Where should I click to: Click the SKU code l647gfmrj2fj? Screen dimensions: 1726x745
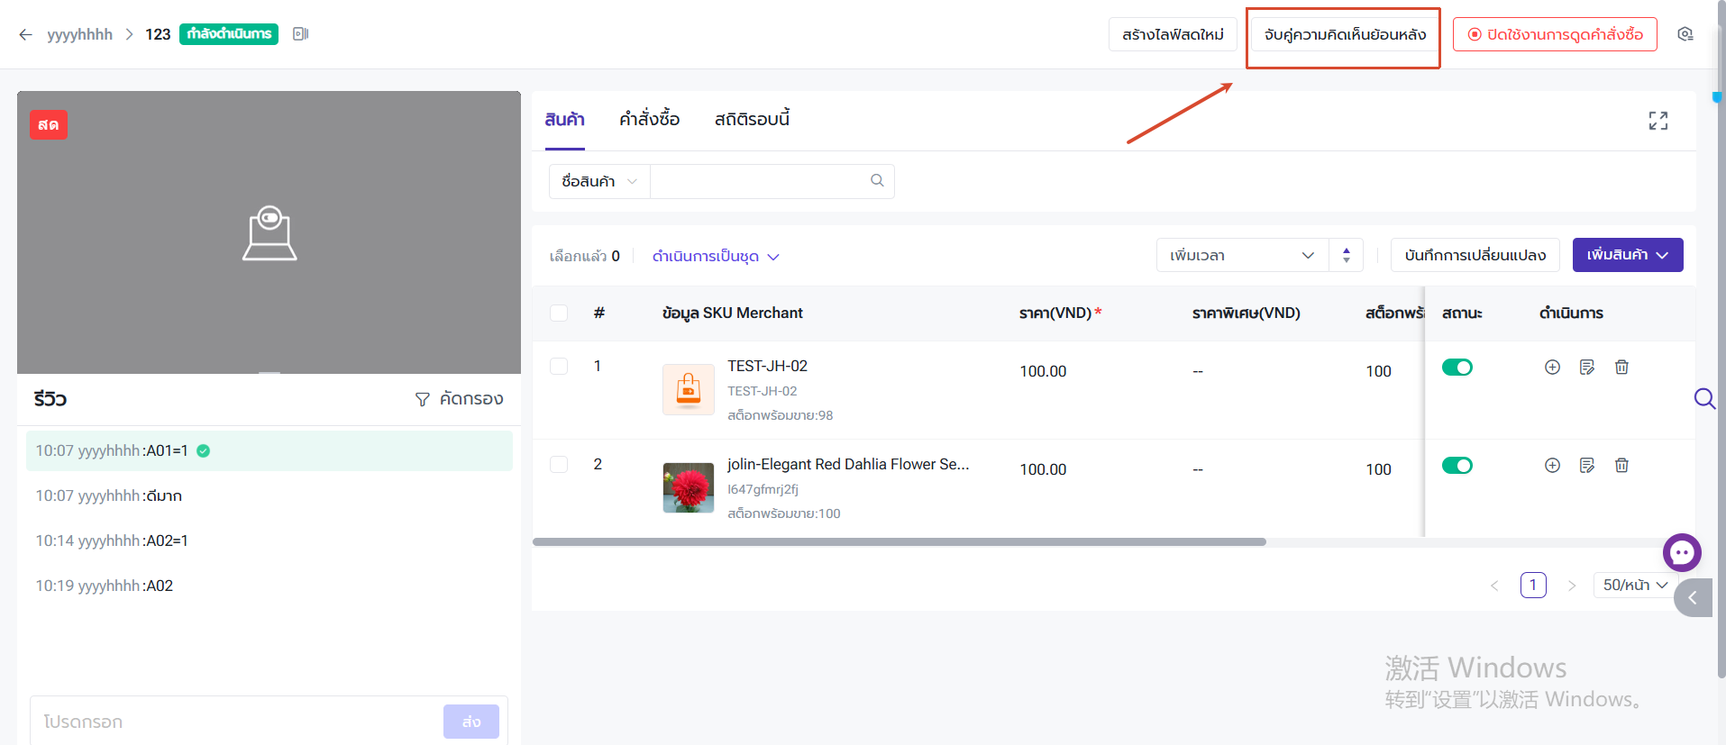[763, 489]
